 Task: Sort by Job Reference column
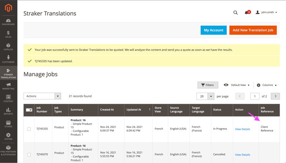pos(269,110)
